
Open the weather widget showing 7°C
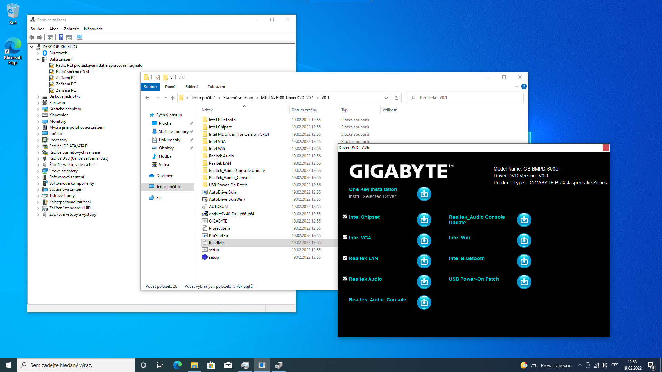coord(545,365)
